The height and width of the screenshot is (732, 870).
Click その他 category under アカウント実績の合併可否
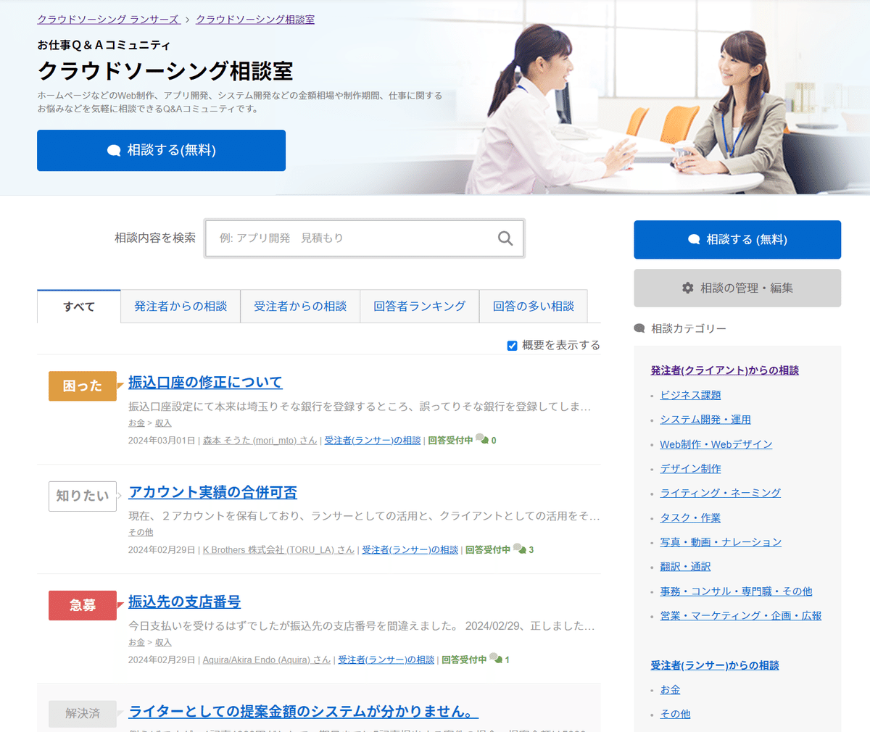[x=141, y=533]
